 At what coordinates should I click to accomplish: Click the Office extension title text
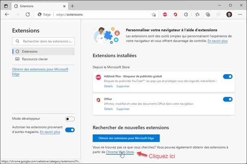[108, 99]
